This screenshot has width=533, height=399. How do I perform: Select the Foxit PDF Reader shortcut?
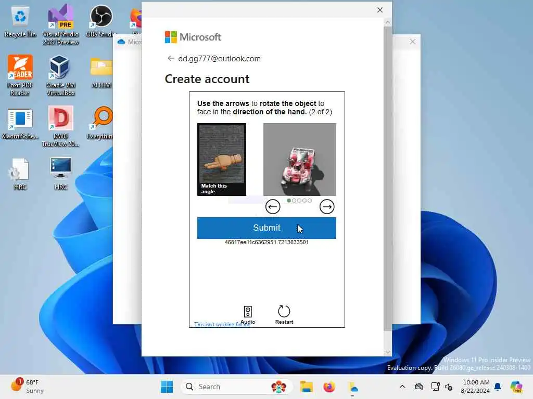click(20, 75)
